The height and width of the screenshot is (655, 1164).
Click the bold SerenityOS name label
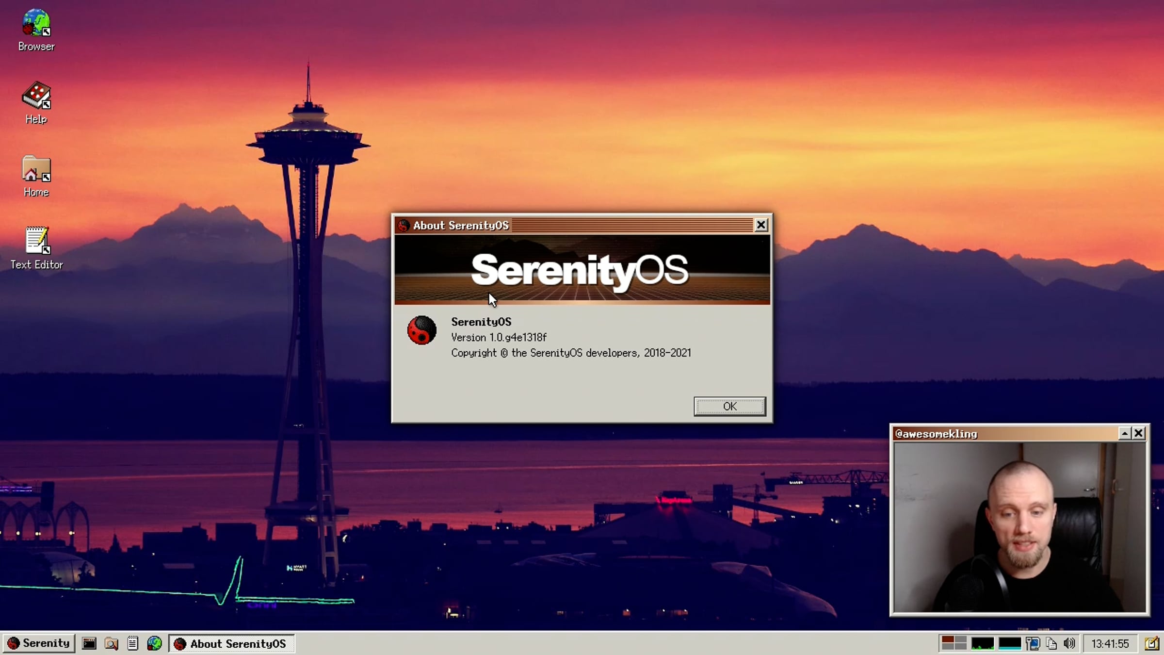click(x=481, y=322)
